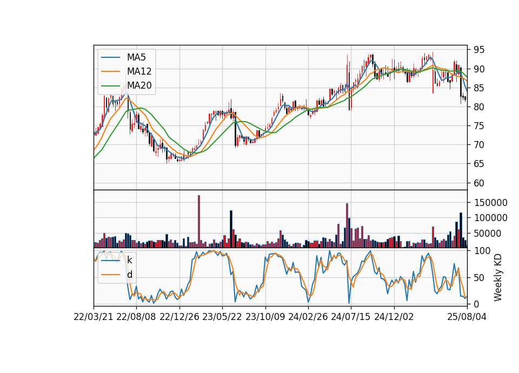
Task: Click the MA5 legend label
Action: coord(136,57)
